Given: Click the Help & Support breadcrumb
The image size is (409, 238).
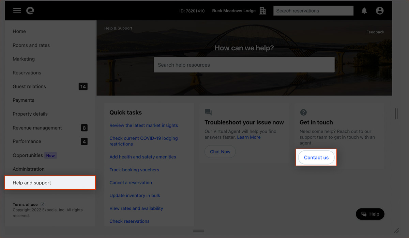Looking at the screenshot, I should click(118, 28).
